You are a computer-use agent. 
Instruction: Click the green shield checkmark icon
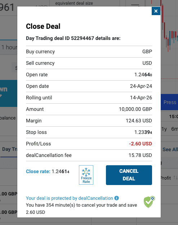(149, 202)
